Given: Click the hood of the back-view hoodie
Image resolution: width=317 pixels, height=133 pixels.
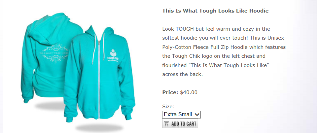Looking at the screenshot, I should point(49,28).
